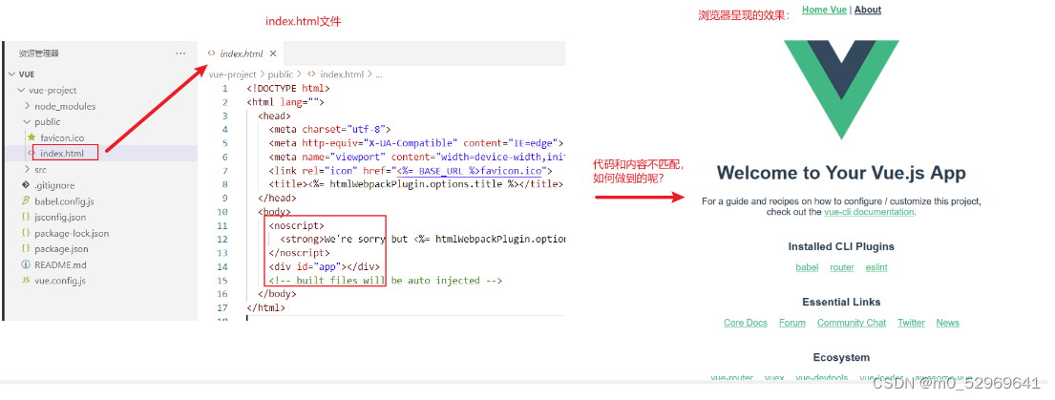
Task: Click line number 3 in the gutter
Action: (x=225, y=116)
